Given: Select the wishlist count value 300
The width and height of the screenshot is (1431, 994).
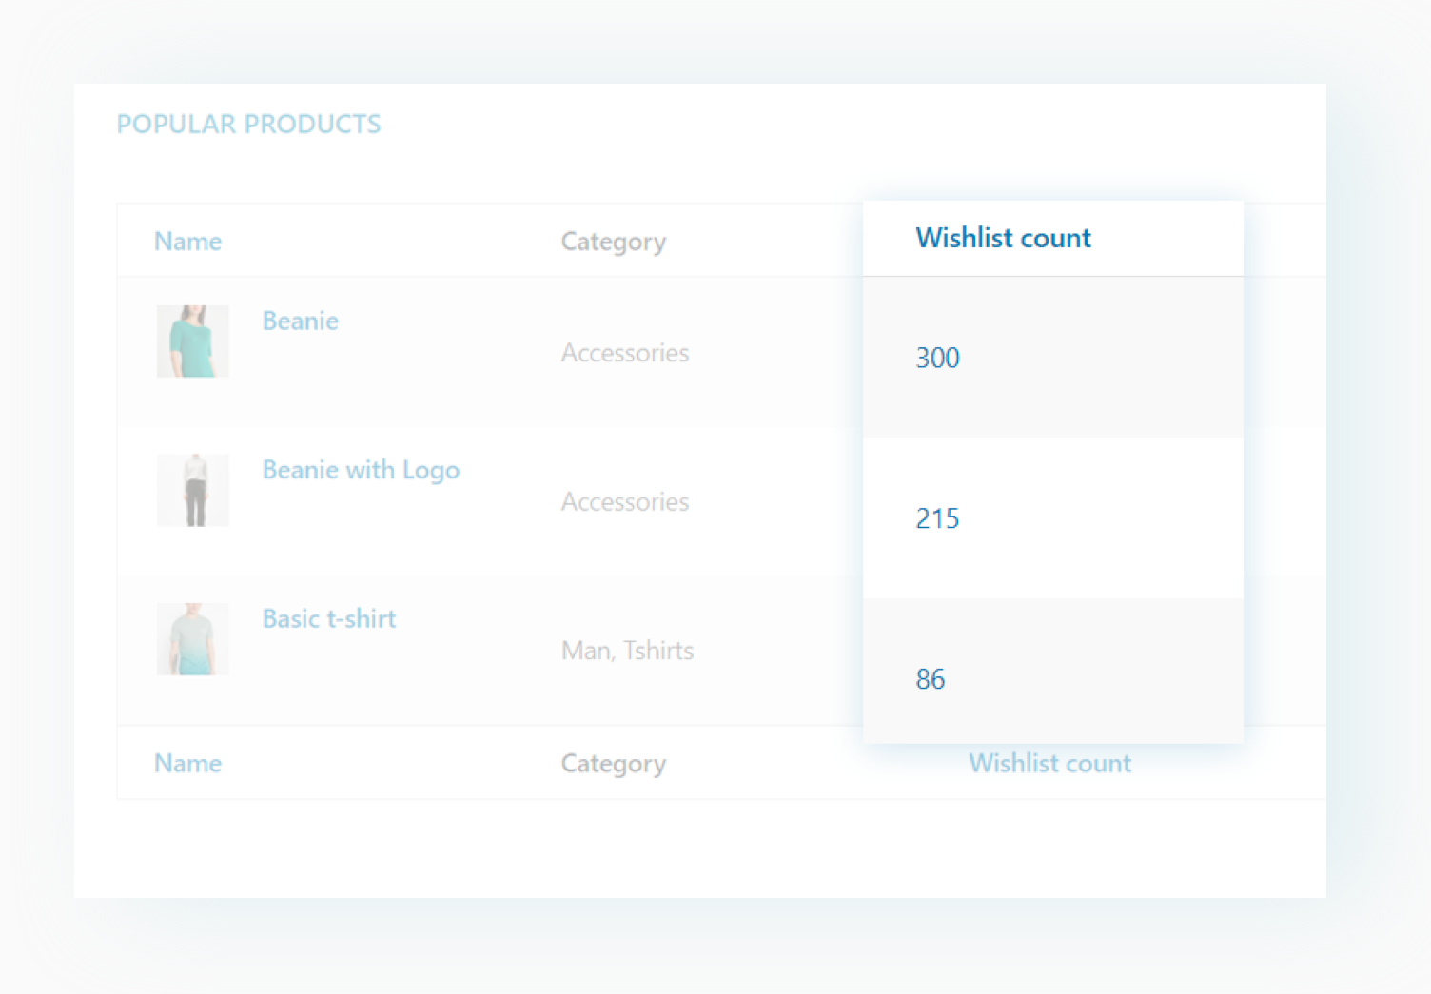Looking at the screenshot, I should 937,358.
